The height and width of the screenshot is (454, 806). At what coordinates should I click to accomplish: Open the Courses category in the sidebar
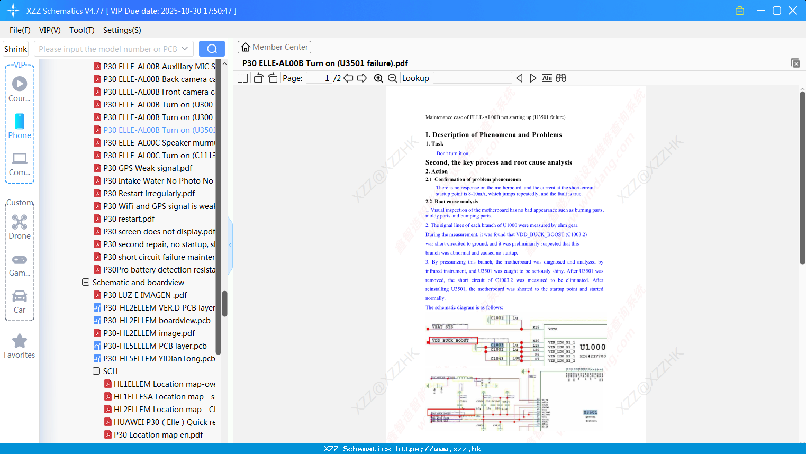tap(20, 89)
